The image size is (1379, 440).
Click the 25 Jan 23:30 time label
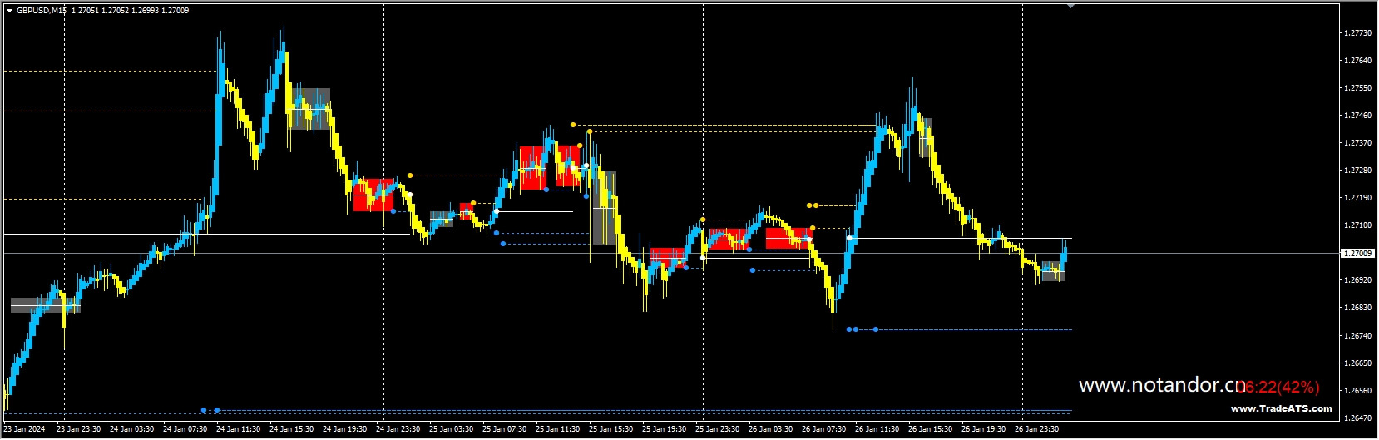717,430
